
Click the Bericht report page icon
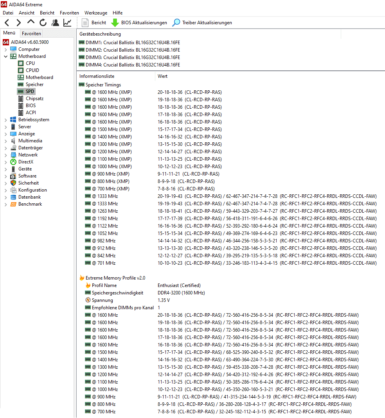tap(85, 23)
